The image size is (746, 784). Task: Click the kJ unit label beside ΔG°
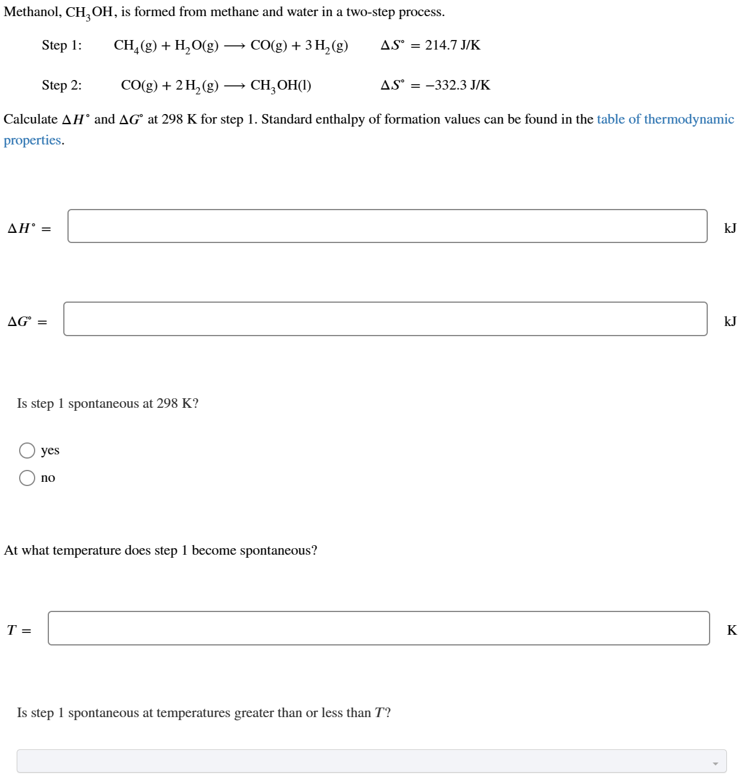coord(729,321)
